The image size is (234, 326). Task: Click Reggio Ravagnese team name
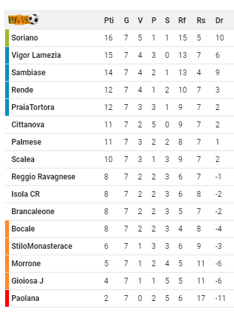(44, 177)
